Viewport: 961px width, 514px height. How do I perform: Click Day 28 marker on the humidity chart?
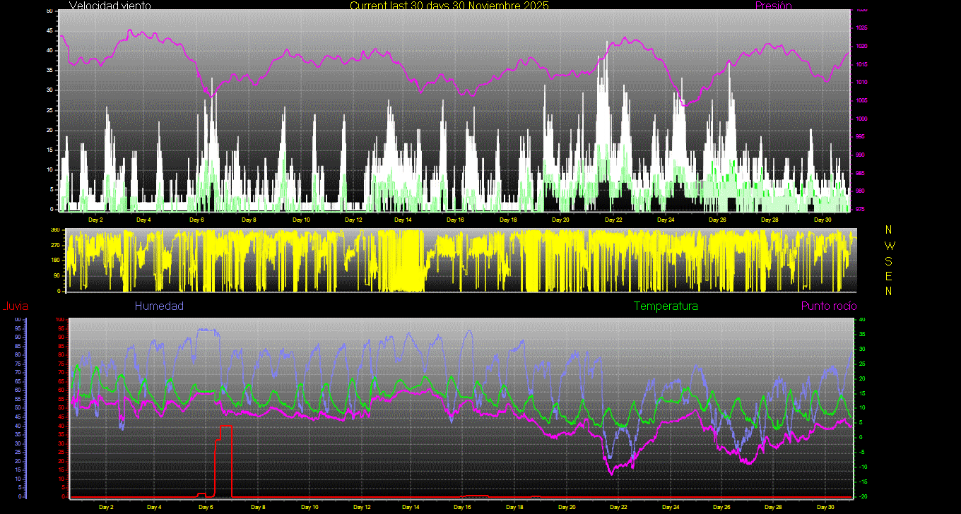774,507
